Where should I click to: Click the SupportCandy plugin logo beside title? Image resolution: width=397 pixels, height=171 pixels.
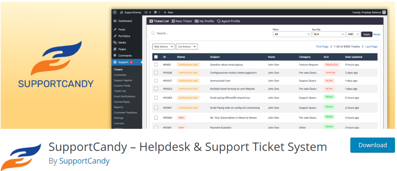pos(21,157)
